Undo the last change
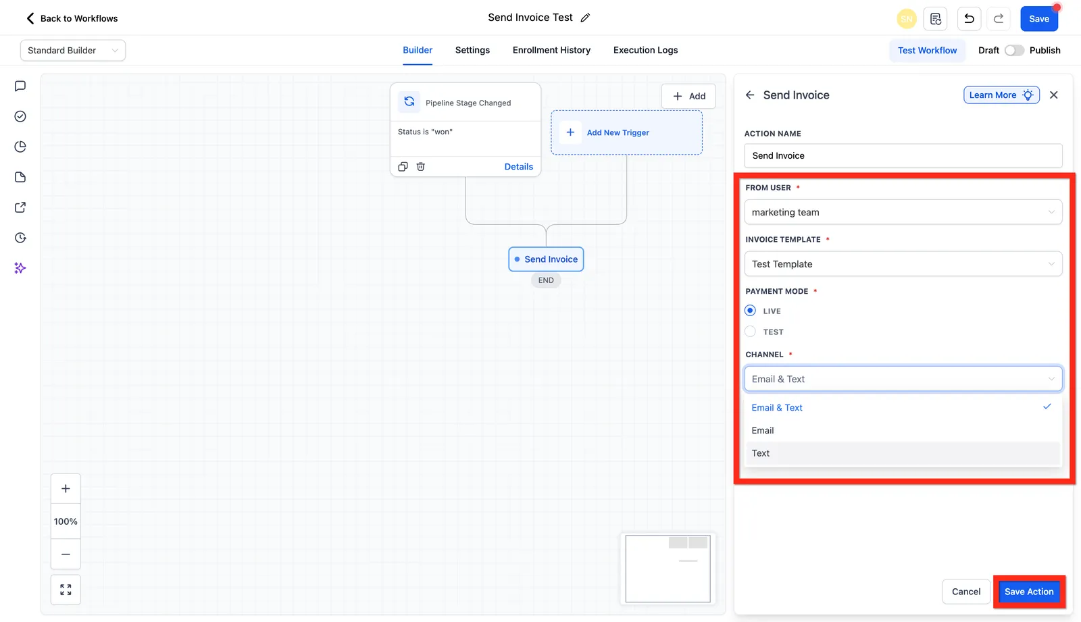This screenshot has width=1081, height=622. [969, 19]
